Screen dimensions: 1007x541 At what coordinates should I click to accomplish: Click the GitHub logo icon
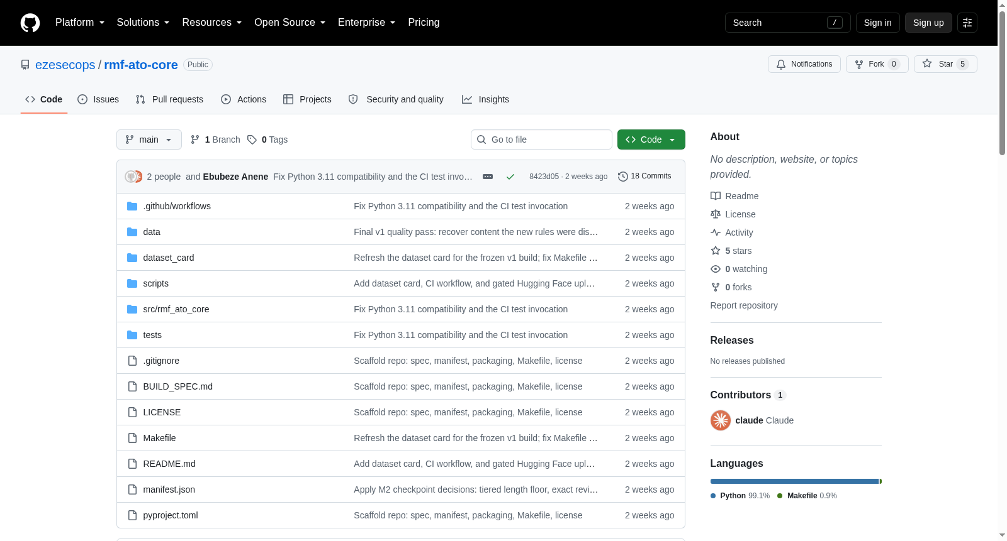tap(30, 23)
